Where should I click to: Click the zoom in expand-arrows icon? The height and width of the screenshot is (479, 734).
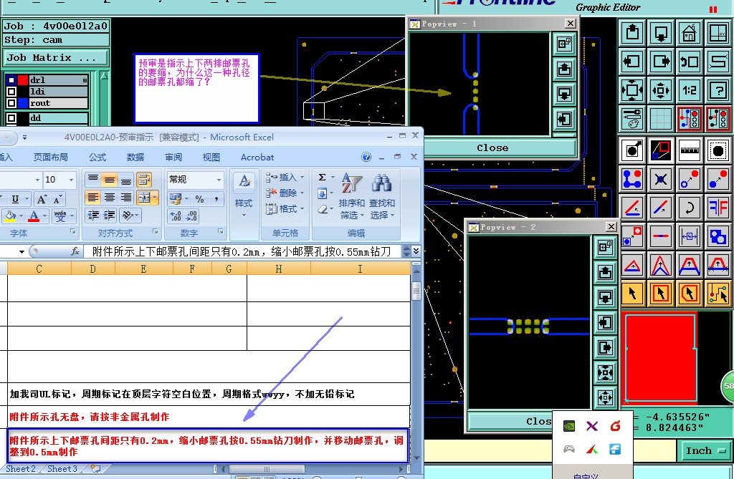click(x=632, y=89)
